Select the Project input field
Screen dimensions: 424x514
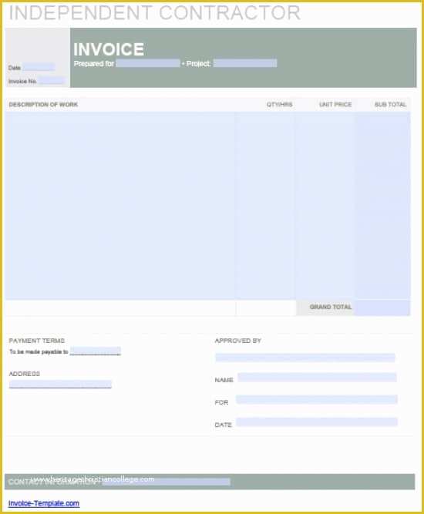(245, 63)
